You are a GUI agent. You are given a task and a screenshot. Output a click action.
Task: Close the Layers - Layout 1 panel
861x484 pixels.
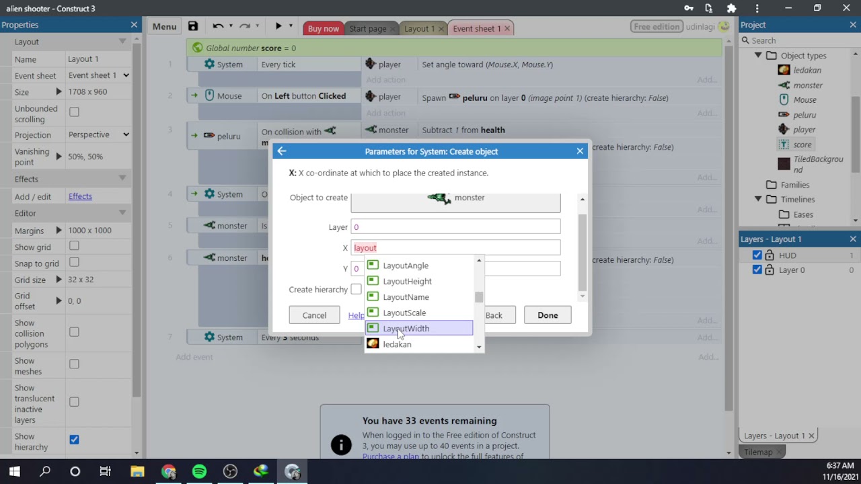853,239
